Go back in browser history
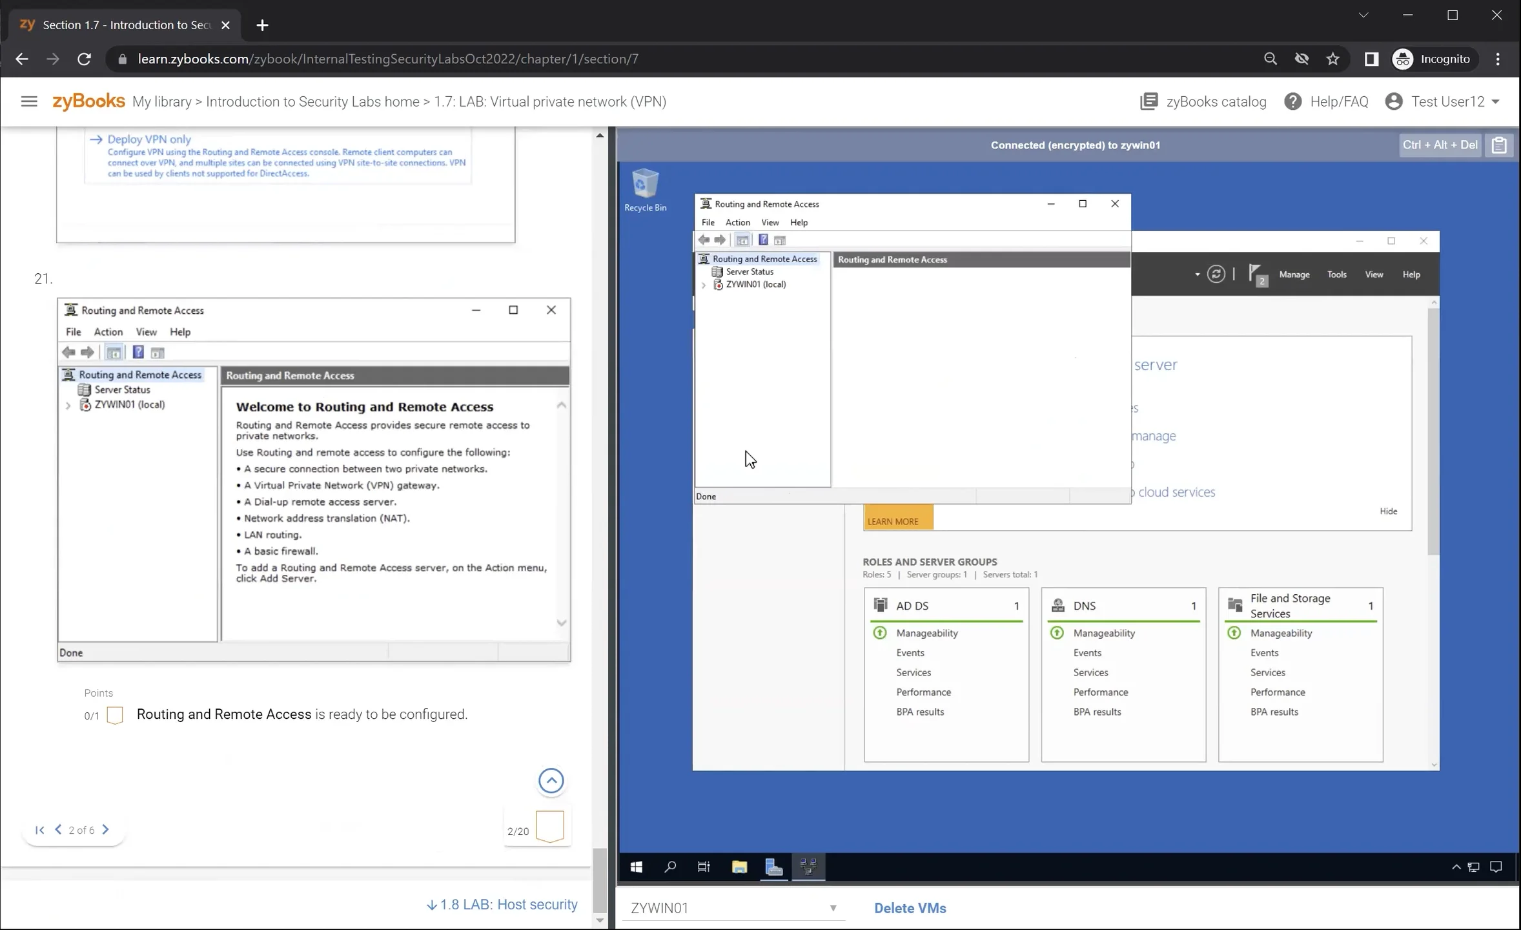Viewport: 1521px width, 930px height. tap(22, 59)
